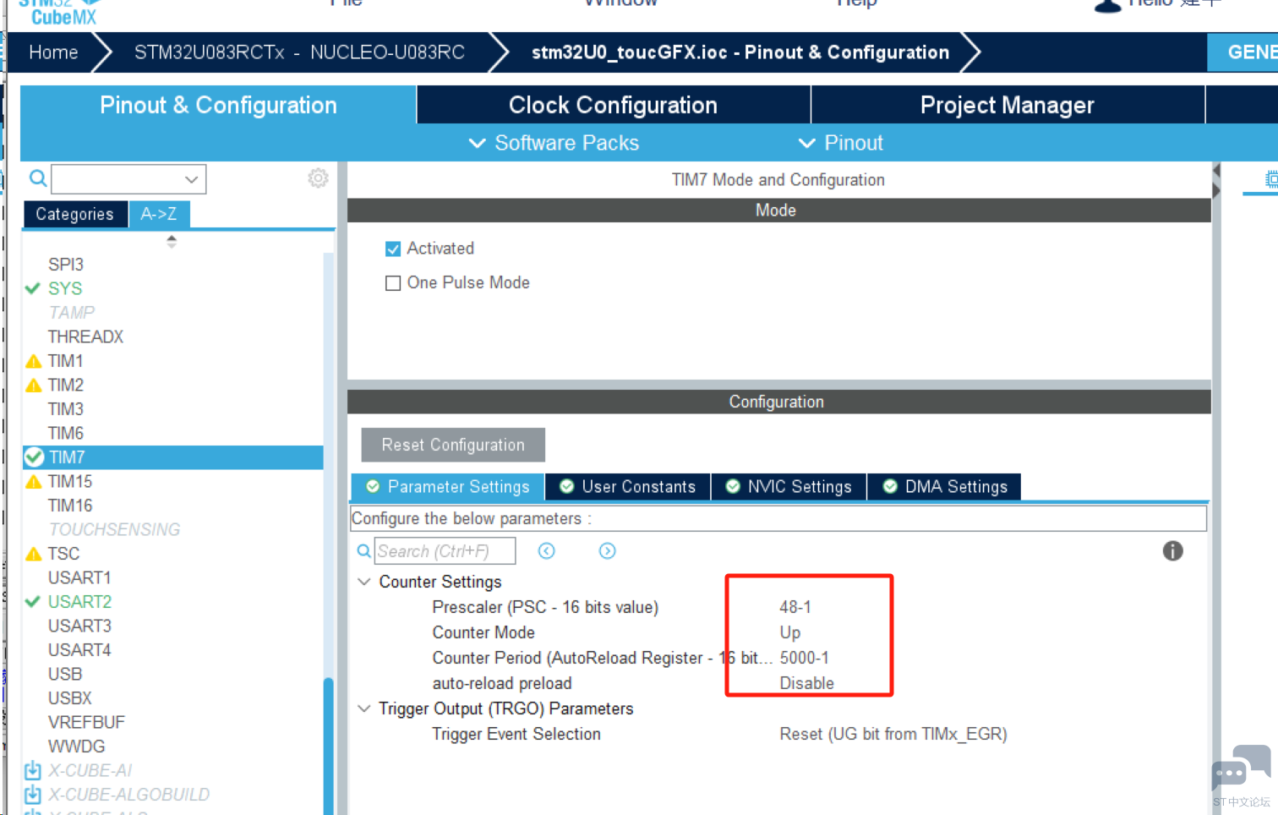The image size is (1278, 815).
Task: Select the A->Z sorting tab
Action: click(x=159, y=214)
